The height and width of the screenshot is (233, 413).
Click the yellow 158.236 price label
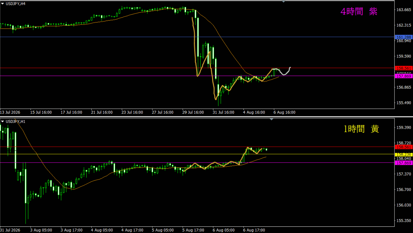pyautogui.click(x=404, y=154)
